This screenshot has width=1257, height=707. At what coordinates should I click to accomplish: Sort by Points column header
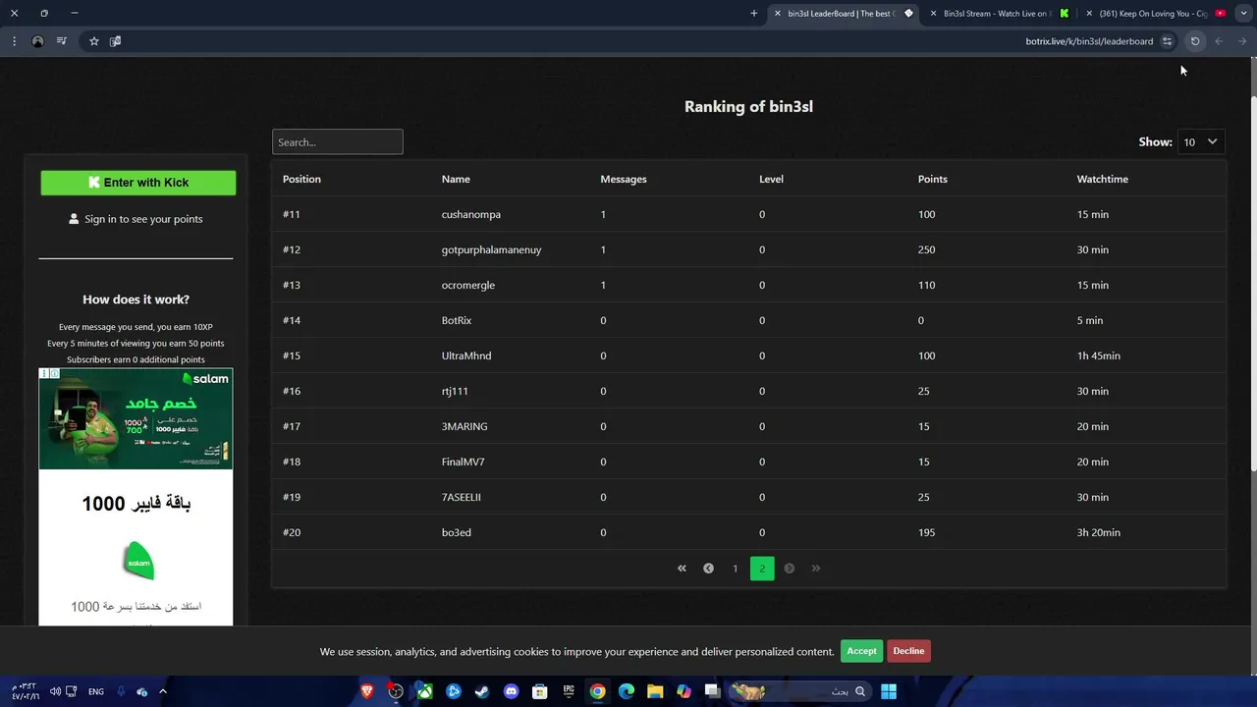pos(932,179)
